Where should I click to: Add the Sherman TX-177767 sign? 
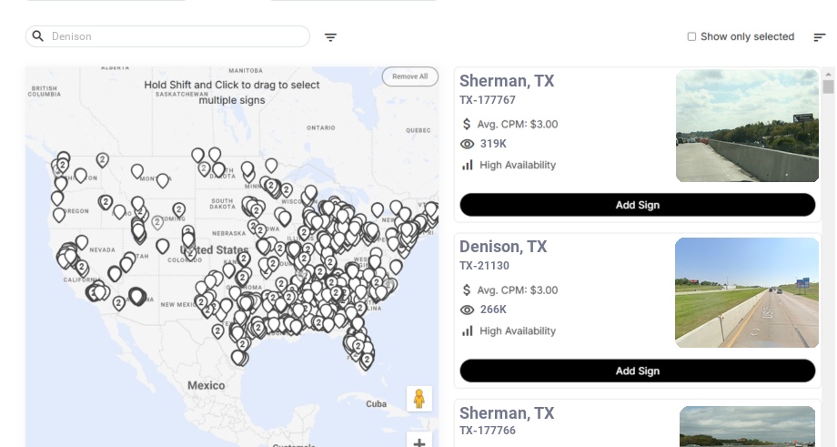637,205
